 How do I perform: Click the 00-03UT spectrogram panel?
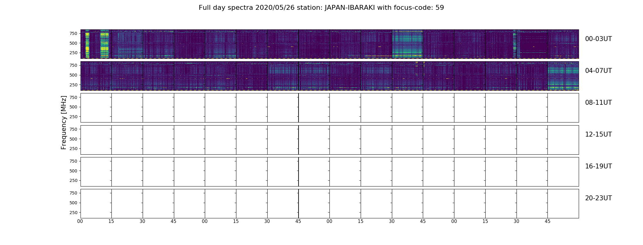[x=329, y=44]
